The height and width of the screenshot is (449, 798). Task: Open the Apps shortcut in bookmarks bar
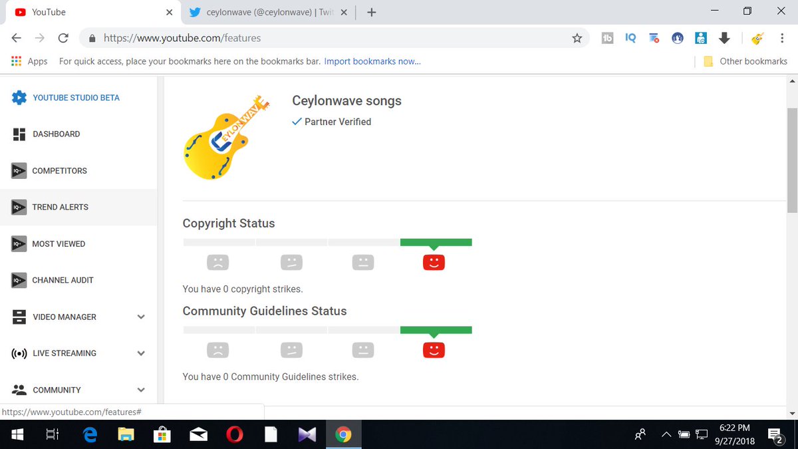(29, 61)
